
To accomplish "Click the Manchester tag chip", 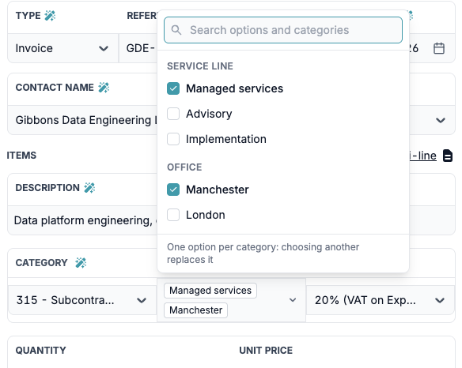I will pyautogui.click(x=195, y=310).
